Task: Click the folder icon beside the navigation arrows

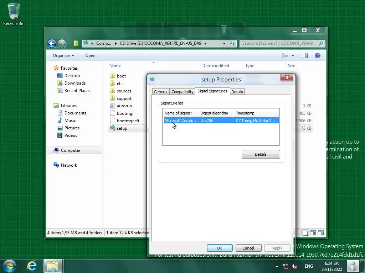Action: pyautogui.click(x=76, y=43)
